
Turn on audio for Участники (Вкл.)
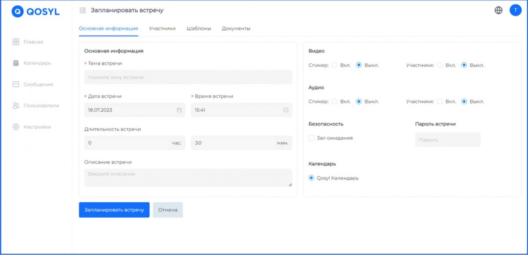440,101
